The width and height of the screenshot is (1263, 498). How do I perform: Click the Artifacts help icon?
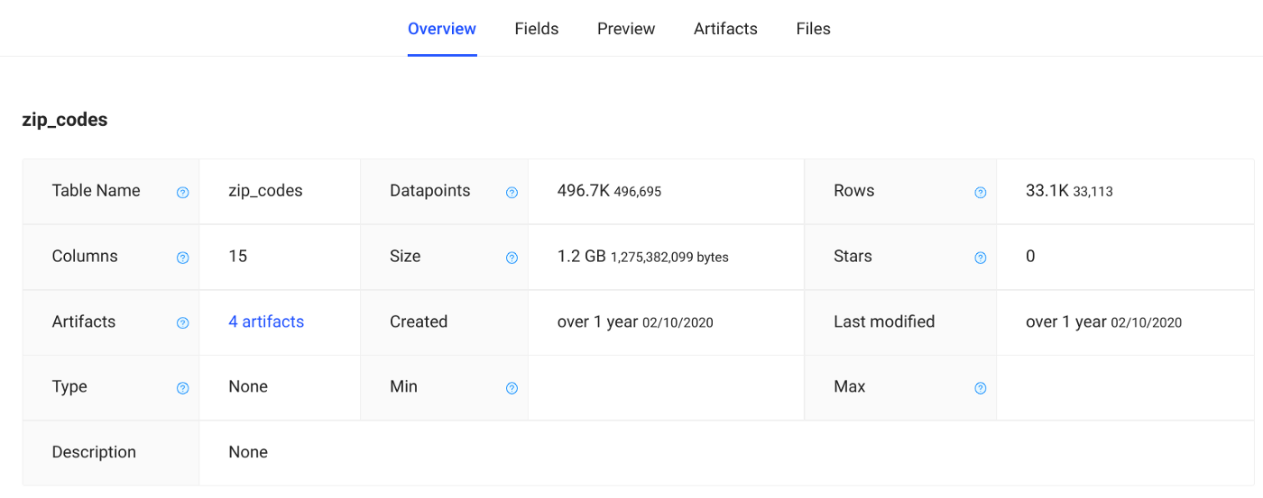click(183, 323)
